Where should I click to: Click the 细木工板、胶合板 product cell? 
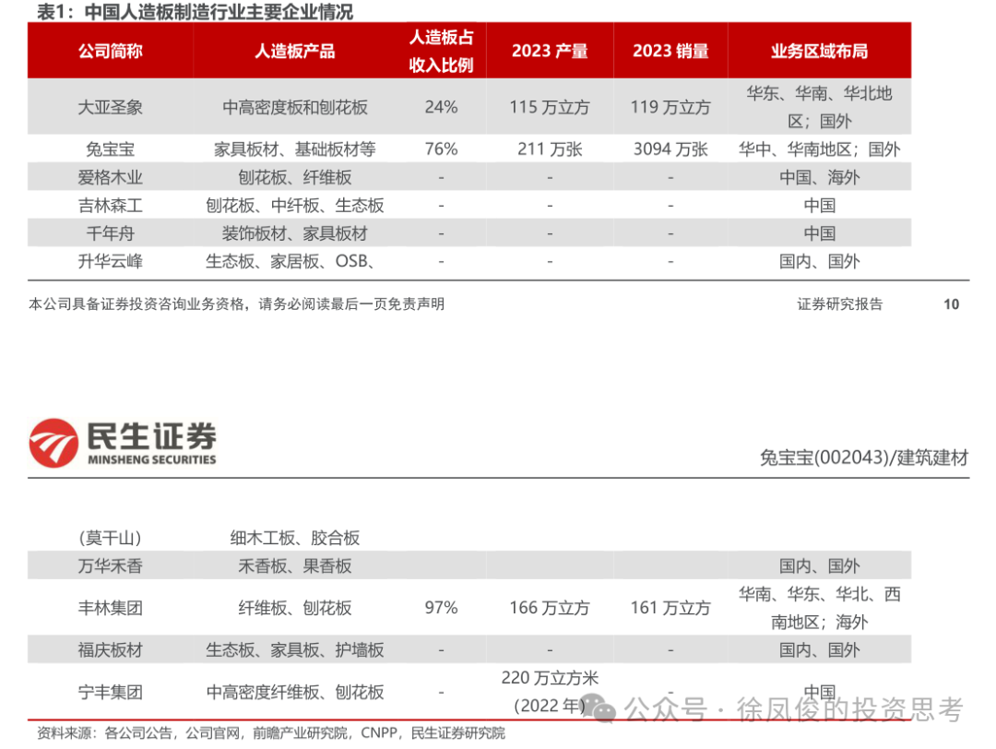[x=295, y=538]
